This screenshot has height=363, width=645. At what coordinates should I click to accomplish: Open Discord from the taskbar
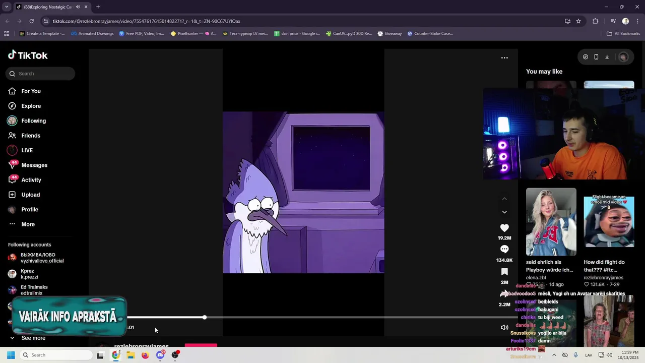160,355
